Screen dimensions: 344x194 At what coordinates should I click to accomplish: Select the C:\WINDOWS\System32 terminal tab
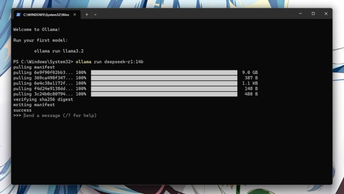tap(46, 15)
